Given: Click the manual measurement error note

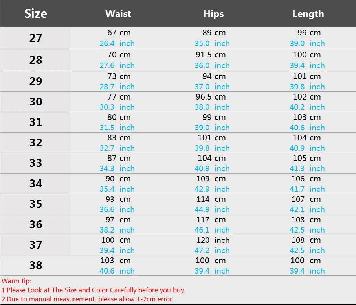Looking at the screenshot, I should pos(87,299).
